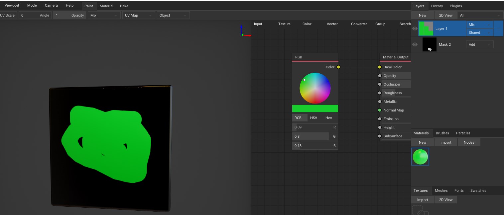
Task: Click Occlusion input socket
Action: 380,84
